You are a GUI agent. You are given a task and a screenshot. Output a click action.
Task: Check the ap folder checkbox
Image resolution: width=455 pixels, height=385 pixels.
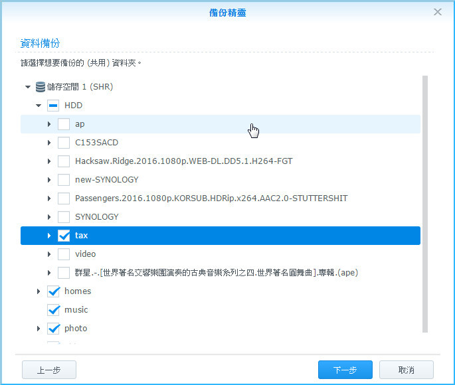point(64,124)
